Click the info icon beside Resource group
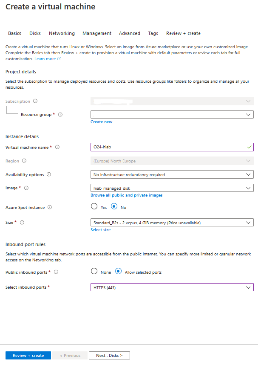 [60, 115]
